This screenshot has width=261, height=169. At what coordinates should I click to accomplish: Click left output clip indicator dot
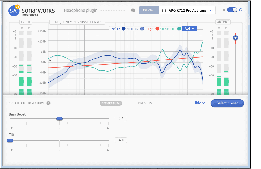219,28
